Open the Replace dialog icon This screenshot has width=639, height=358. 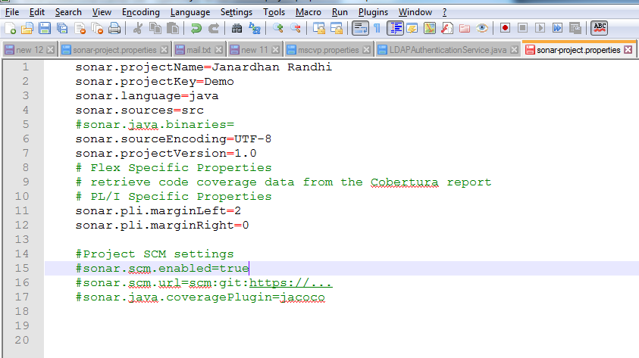click(x=255, y=28)
